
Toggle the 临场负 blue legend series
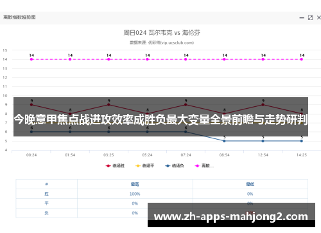coord(175,165)
